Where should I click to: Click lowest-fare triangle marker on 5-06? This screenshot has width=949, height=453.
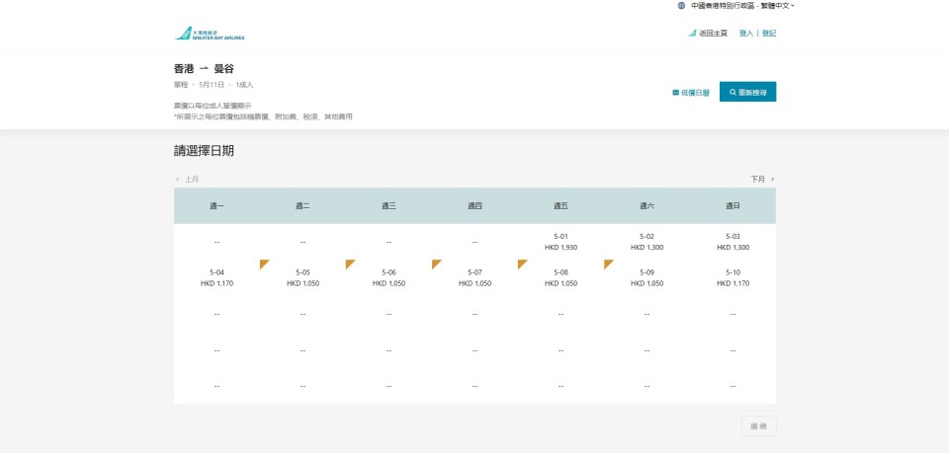[x=349, y=264]
